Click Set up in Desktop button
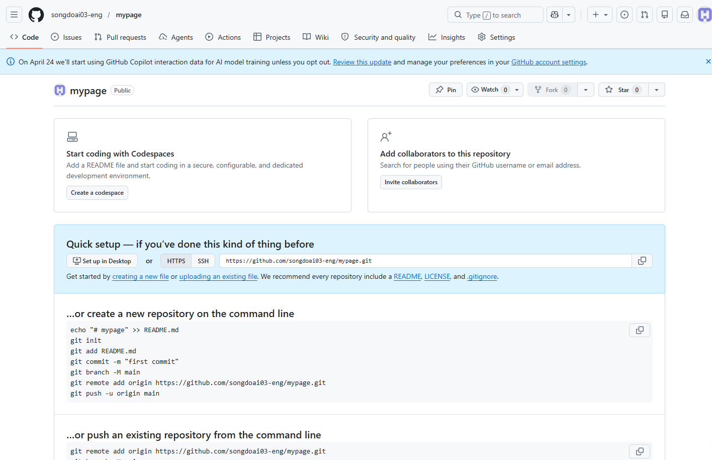The image size is (712, 460). point(102,261)
